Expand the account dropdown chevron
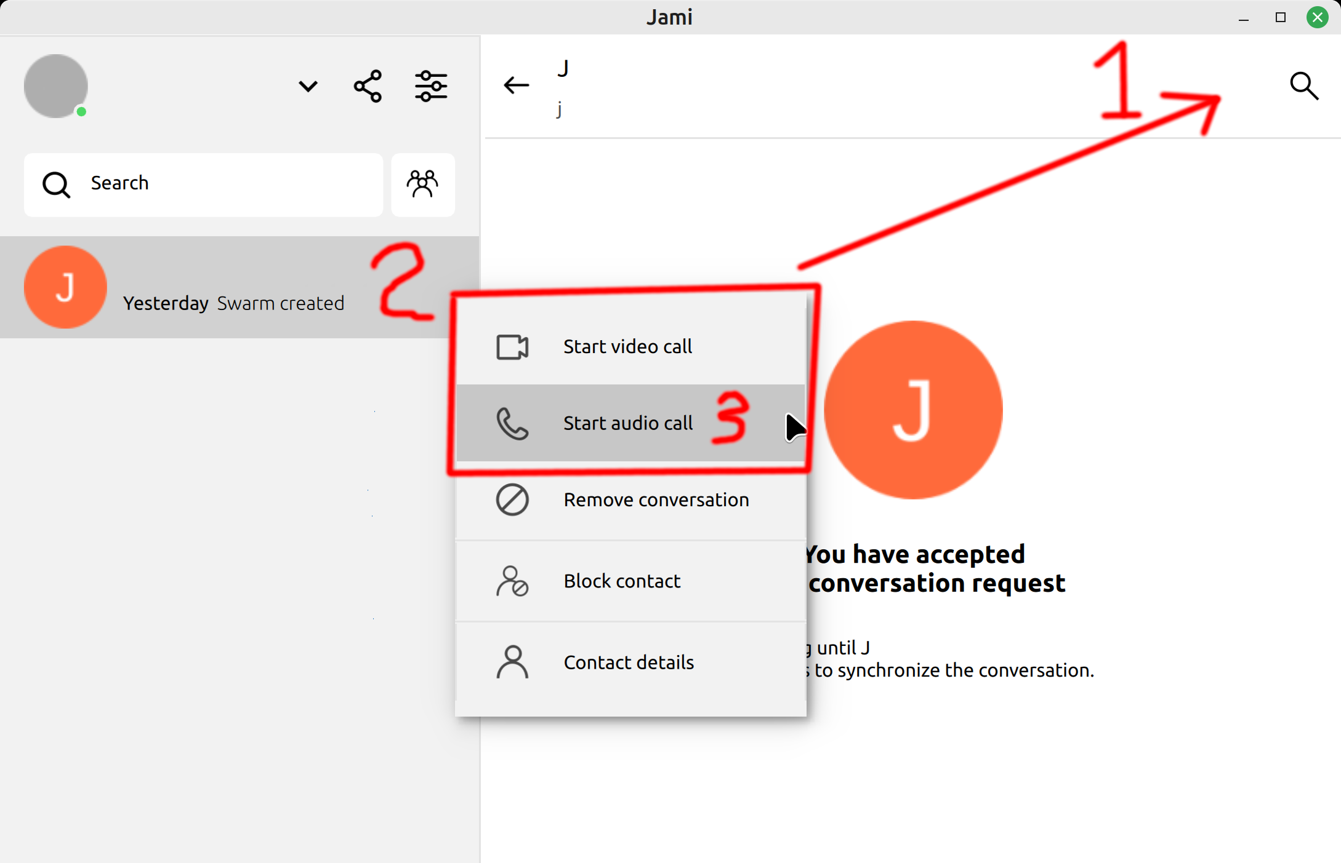 point(308,86)
